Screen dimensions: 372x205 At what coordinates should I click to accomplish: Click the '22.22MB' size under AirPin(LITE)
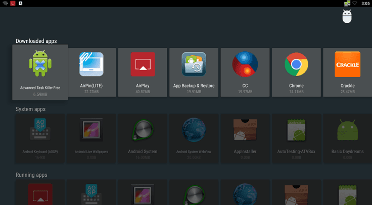(x=91, y=92)
